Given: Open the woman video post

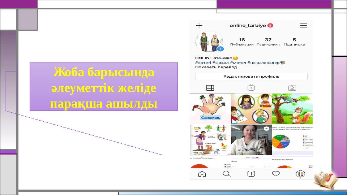Looking at the screenshot, I should pyautogui.click(x=251, y=140).
